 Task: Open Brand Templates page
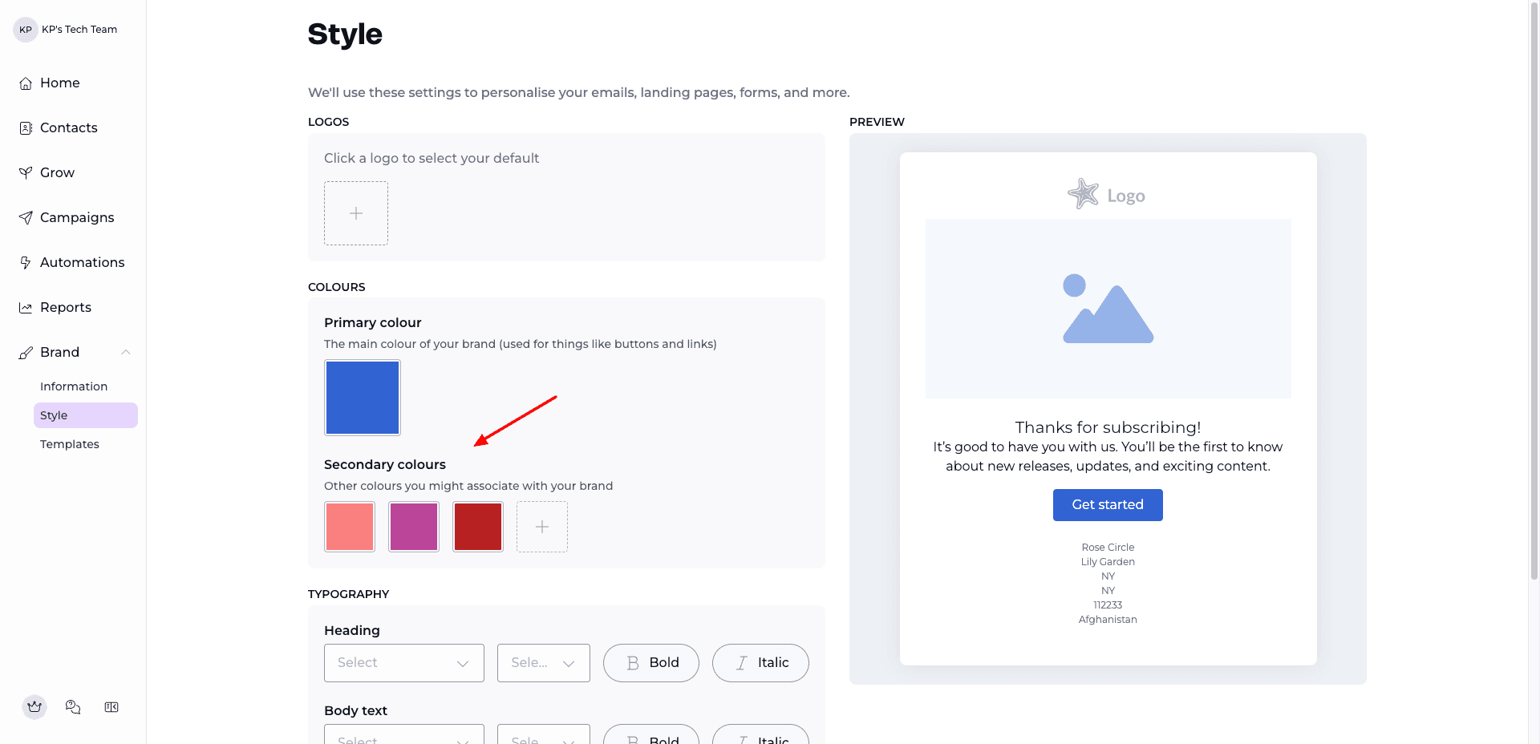coord(70,444)
